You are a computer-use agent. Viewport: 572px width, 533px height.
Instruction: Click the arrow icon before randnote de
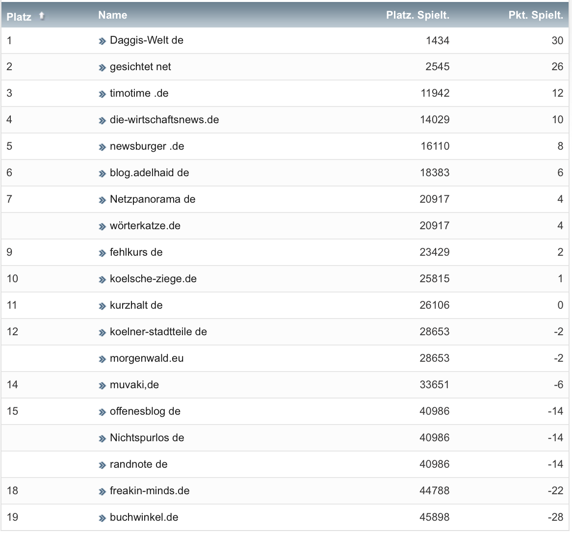pos(102,465)
